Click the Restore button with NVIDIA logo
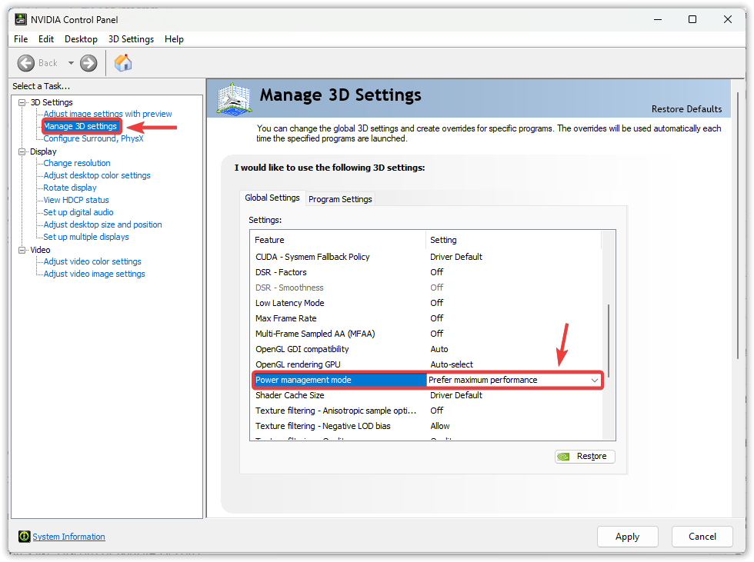The width and height of the screenshot is (754, 562). (585, 456)
